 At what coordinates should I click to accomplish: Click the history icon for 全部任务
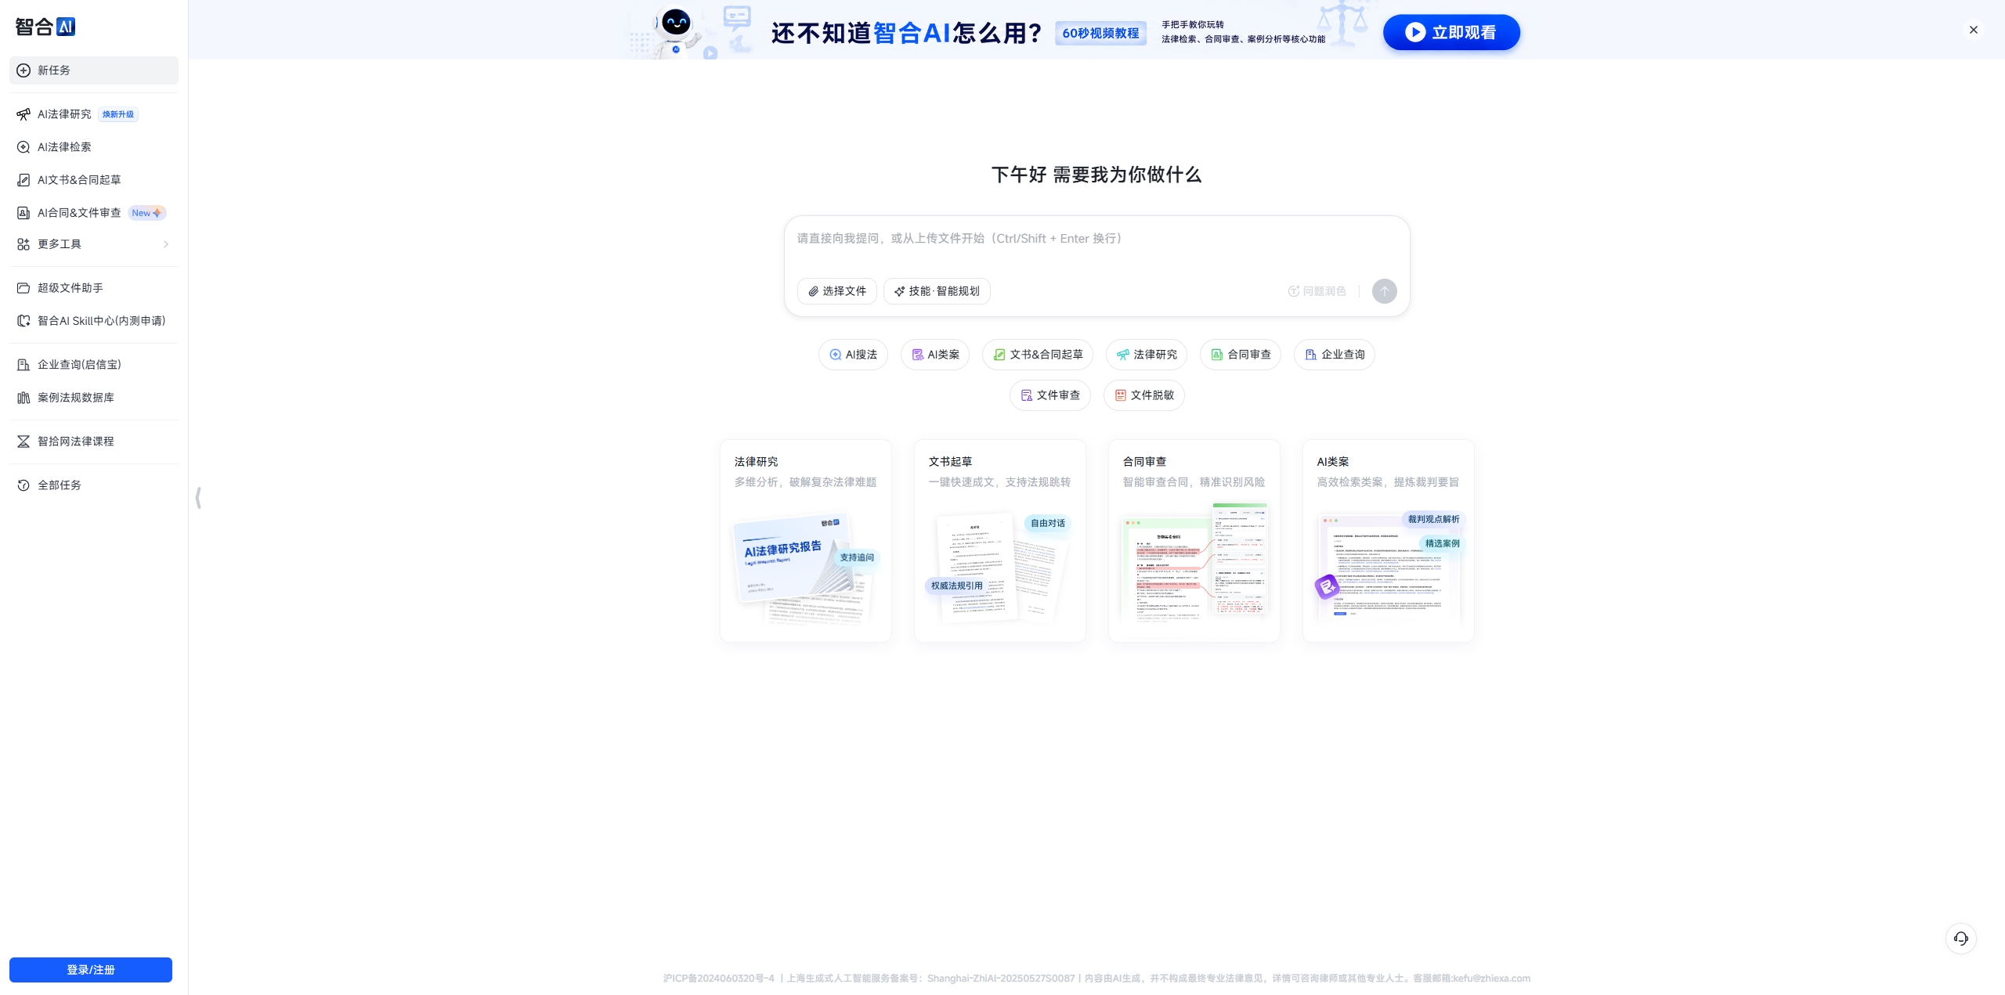tap(23, 485)
